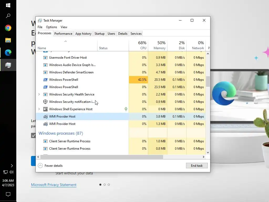Click the Usermode Font Driver Host icon
The image size is (269, 202).
[x=45, y=58]
